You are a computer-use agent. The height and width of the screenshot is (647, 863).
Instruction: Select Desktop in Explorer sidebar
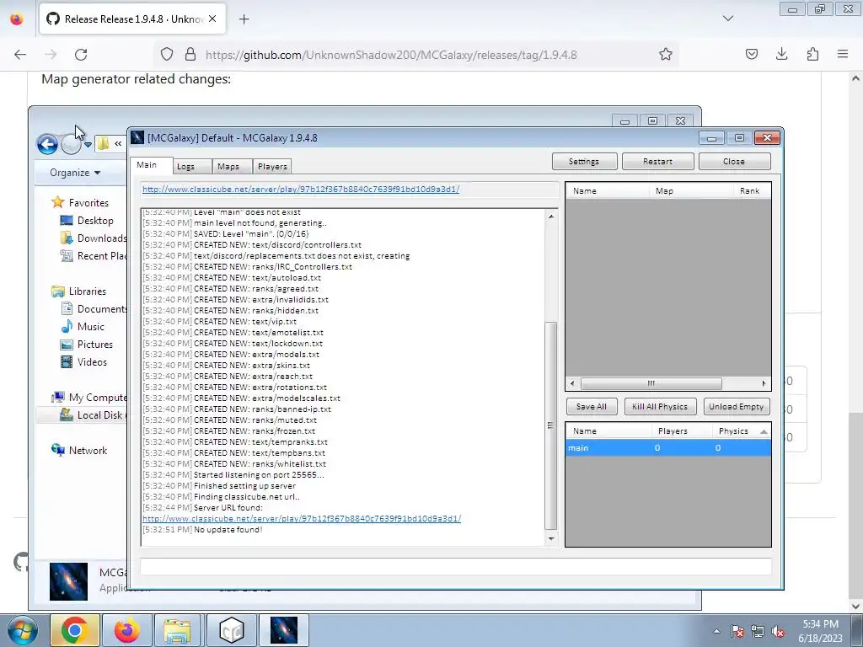pos(95,221)
